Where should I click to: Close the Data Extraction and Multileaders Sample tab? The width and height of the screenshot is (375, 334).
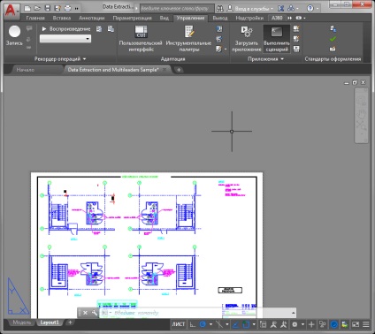(x=165, y=70)
